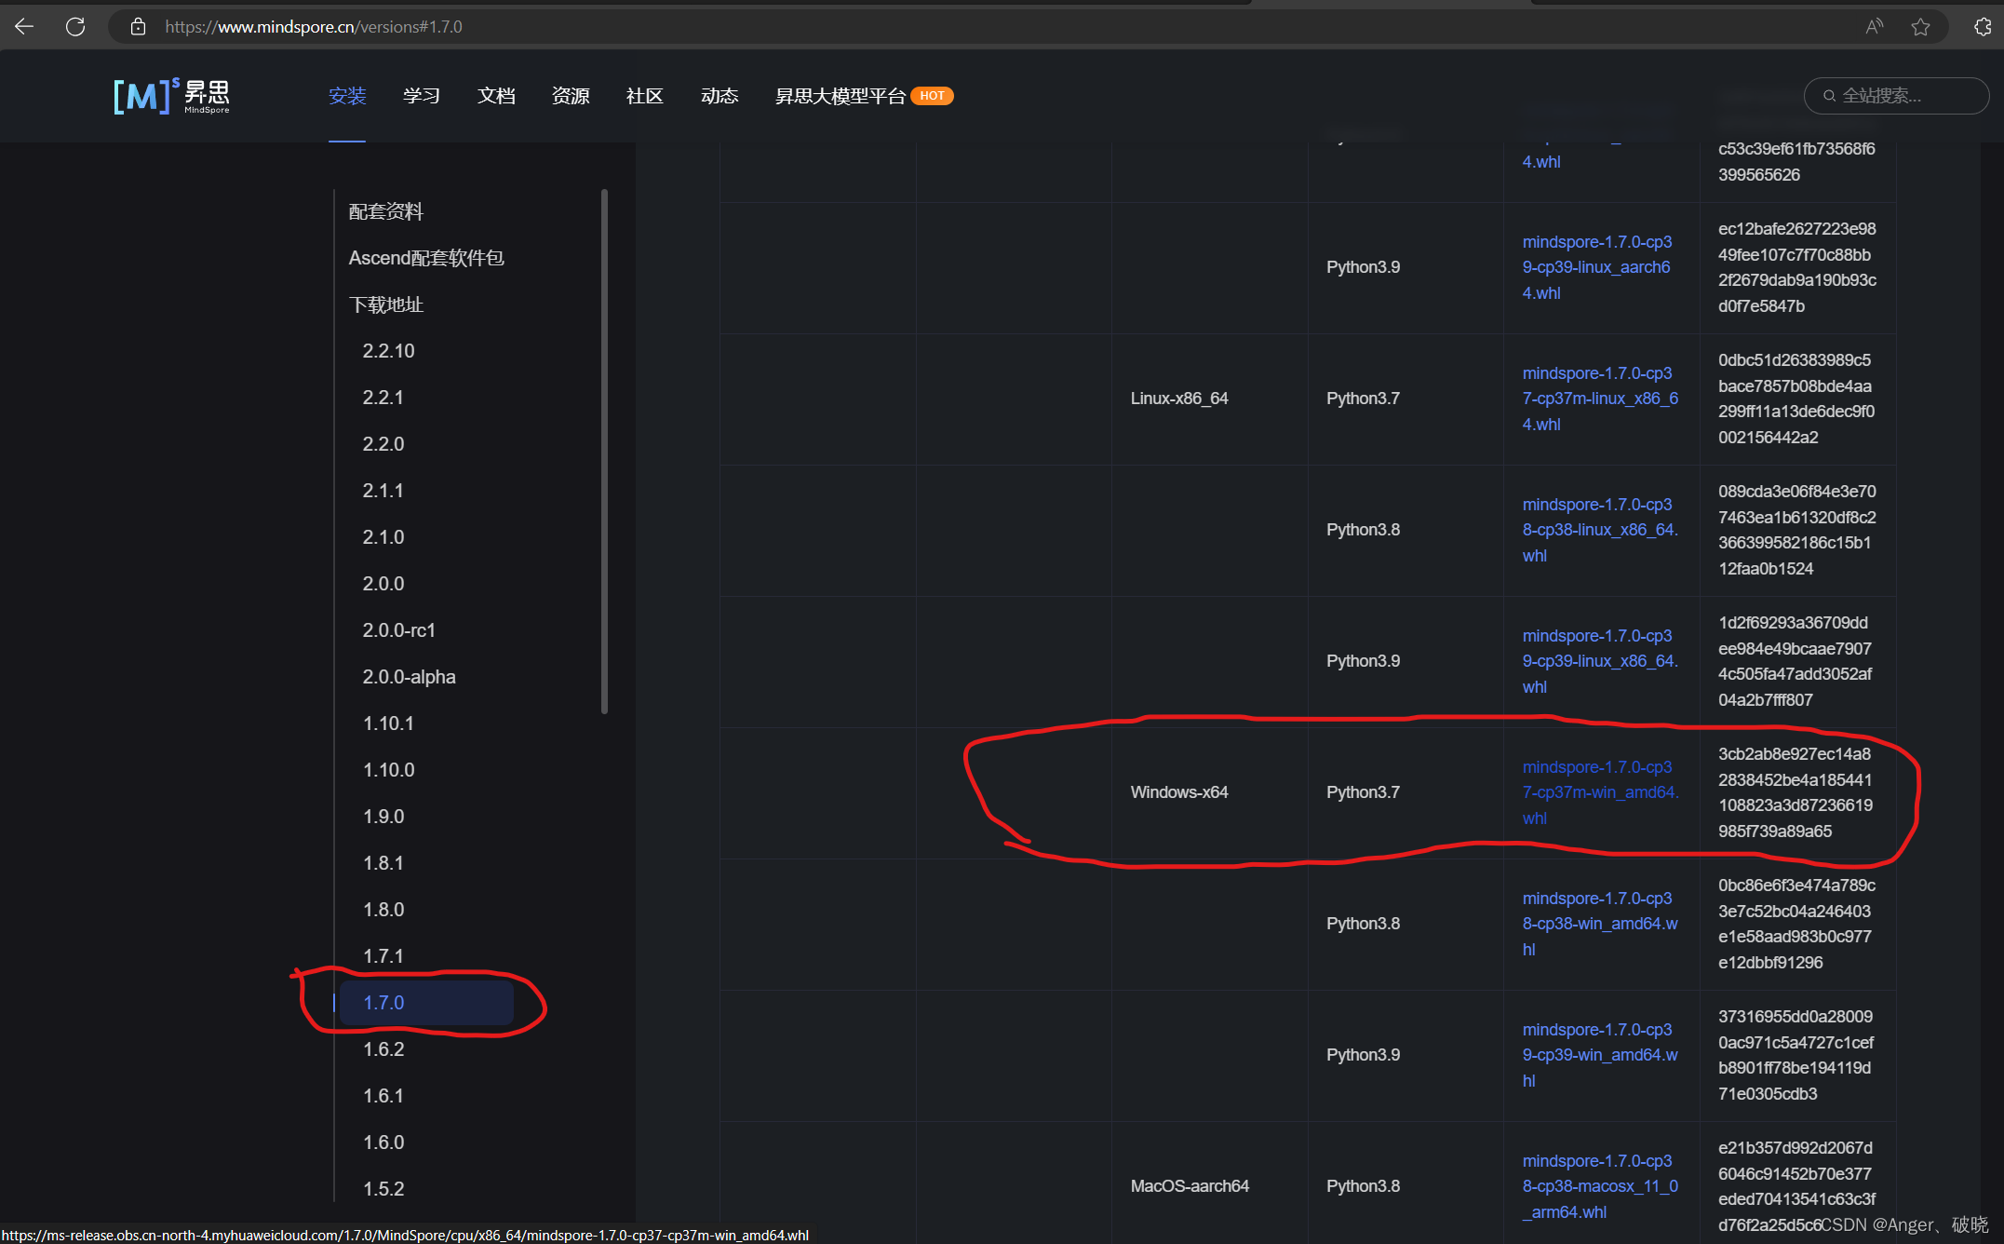Add page to favorites with star icon
Screen dimensions: 2004x1244
pos(1920,27)
